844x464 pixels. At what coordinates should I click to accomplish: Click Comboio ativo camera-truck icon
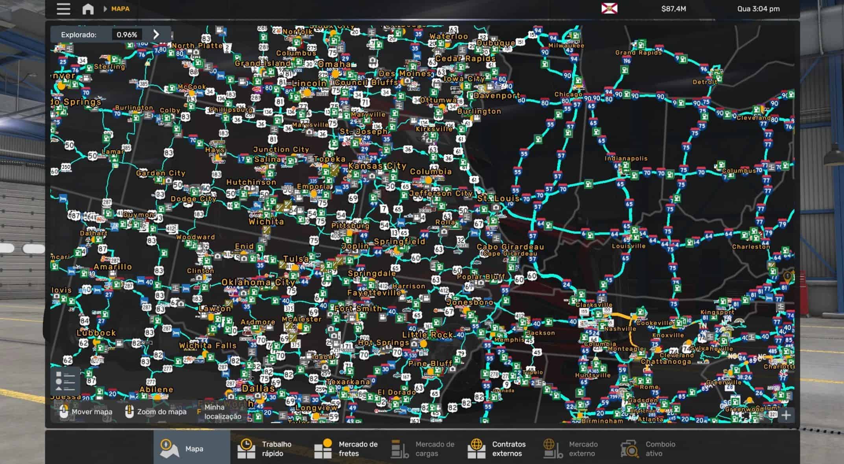[629, 449]
